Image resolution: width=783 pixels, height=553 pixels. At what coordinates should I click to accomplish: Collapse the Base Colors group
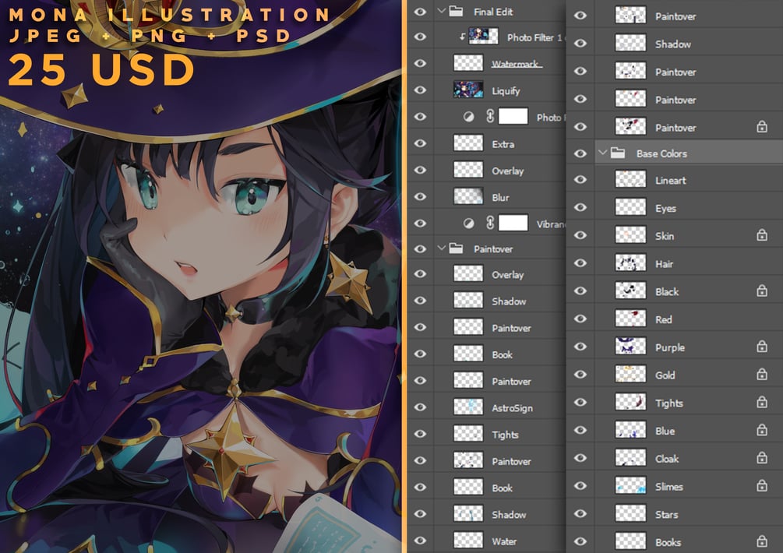click(x=602, y=152)
